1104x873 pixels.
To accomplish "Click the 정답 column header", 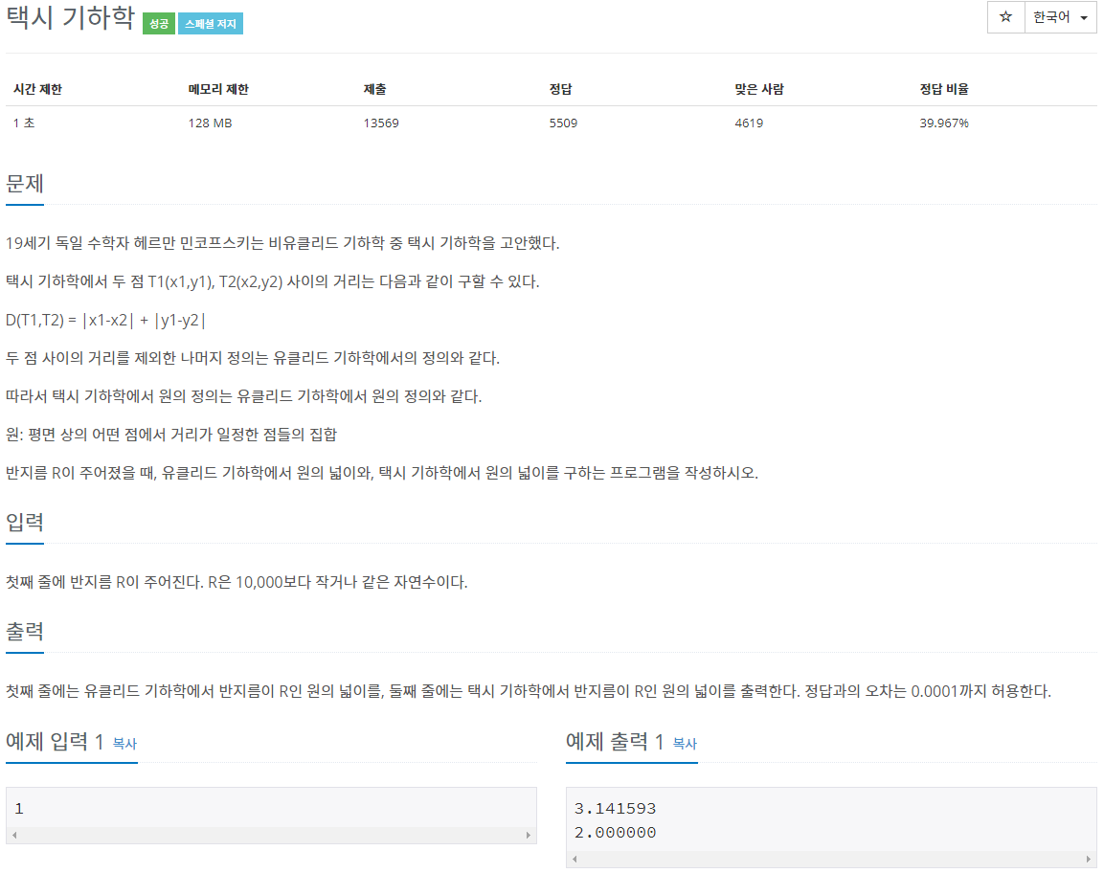I will point(560,89).
